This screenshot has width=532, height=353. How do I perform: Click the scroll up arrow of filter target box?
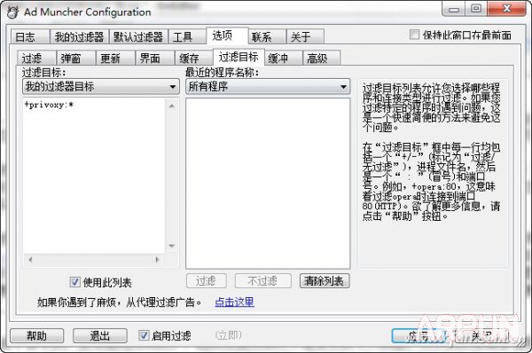(172, 106)
